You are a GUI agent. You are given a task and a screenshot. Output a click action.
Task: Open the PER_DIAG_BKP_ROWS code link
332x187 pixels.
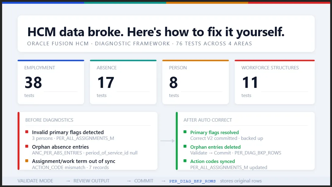click(192, 181)
